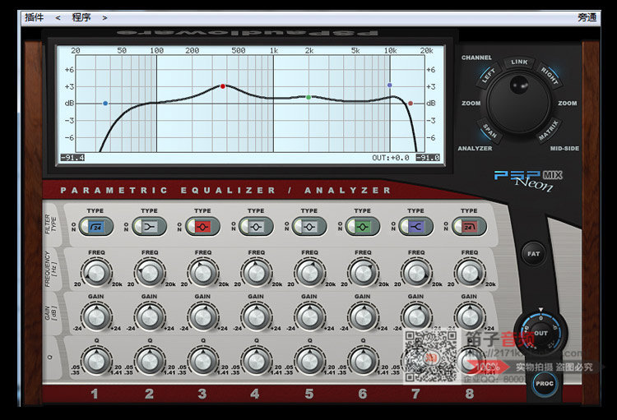Screen dimensions: 617x420
Task: Click the green band 6 graph node
Action: [x=308, y=97]
